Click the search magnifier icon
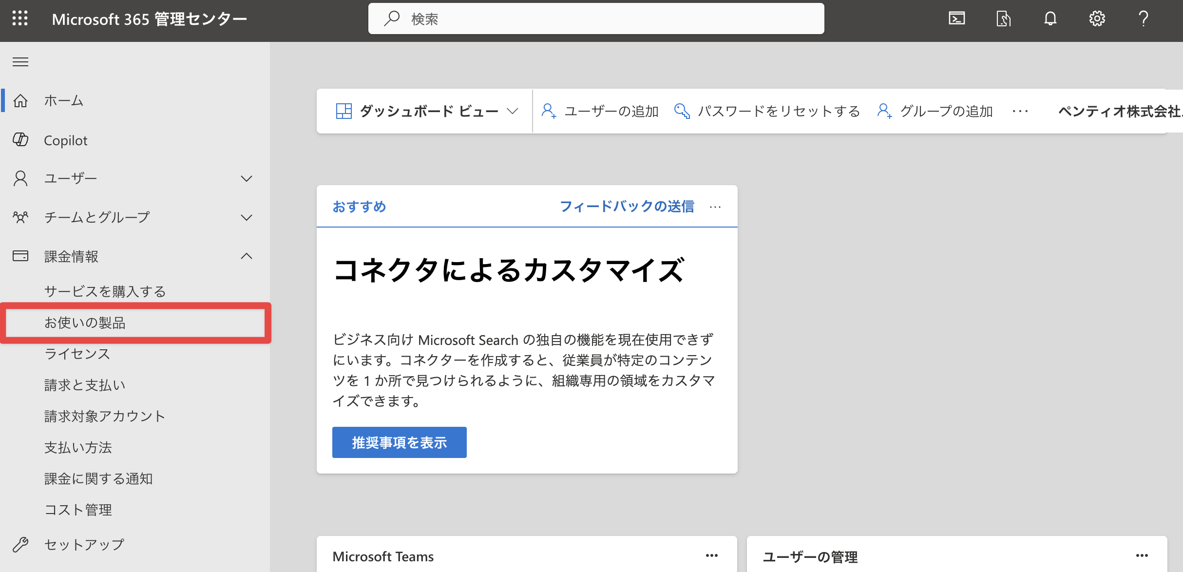The width and height of the screenshot is (1183, 572). (x=392, y=19)
